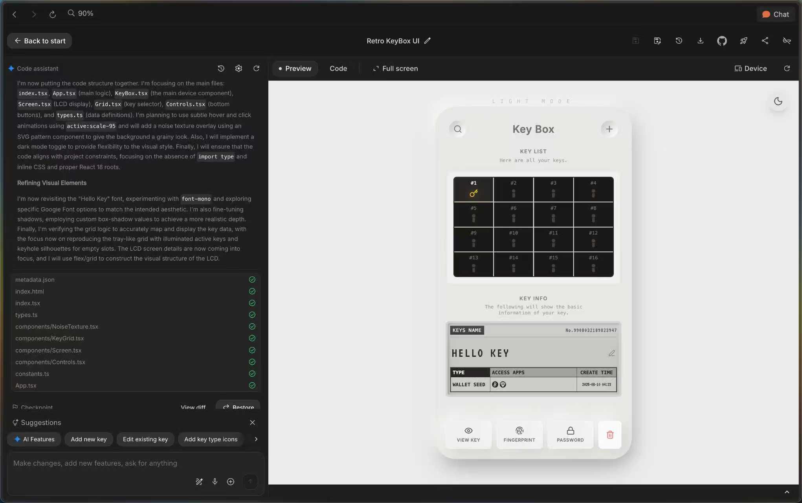Open code assistant settings gear
The height and width of the screenshot is (503, 802).
239,68
